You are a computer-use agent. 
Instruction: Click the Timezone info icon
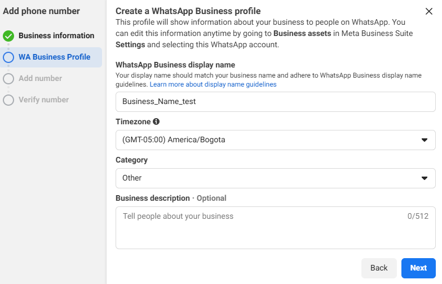click(156, 121)
